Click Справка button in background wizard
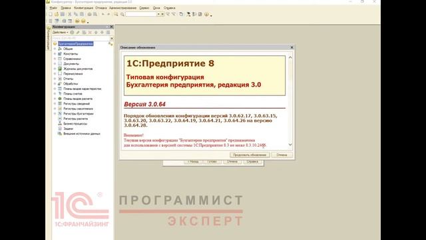The image size is (426, 240). (x=252, y=161)
